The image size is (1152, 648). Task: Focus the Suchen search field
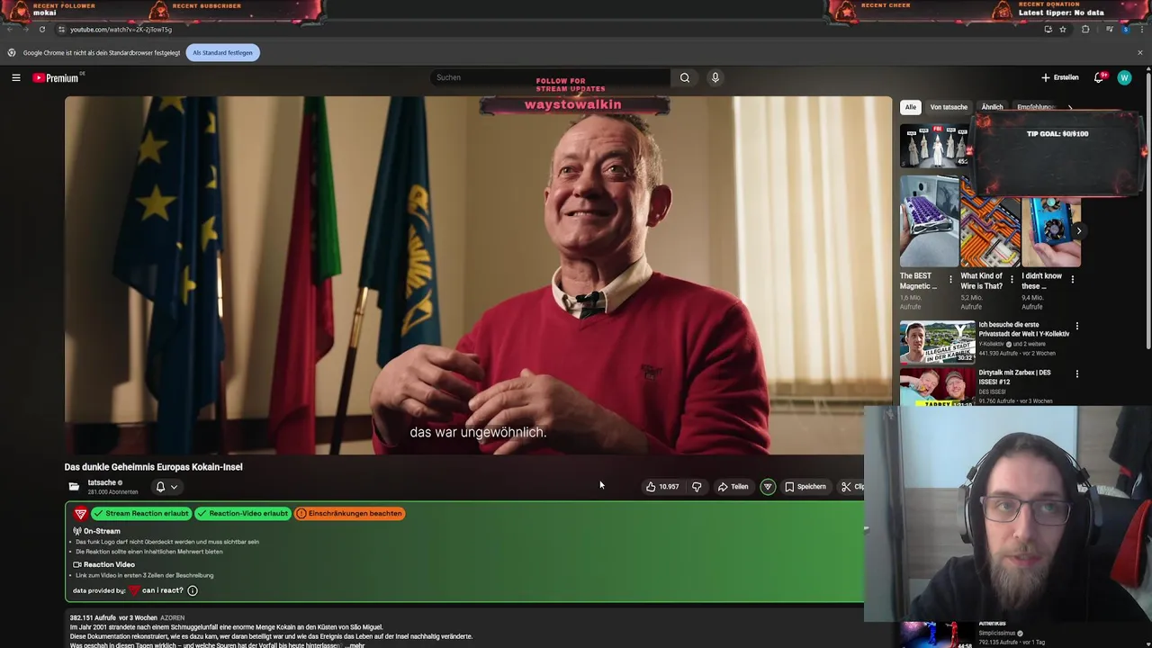549,77
